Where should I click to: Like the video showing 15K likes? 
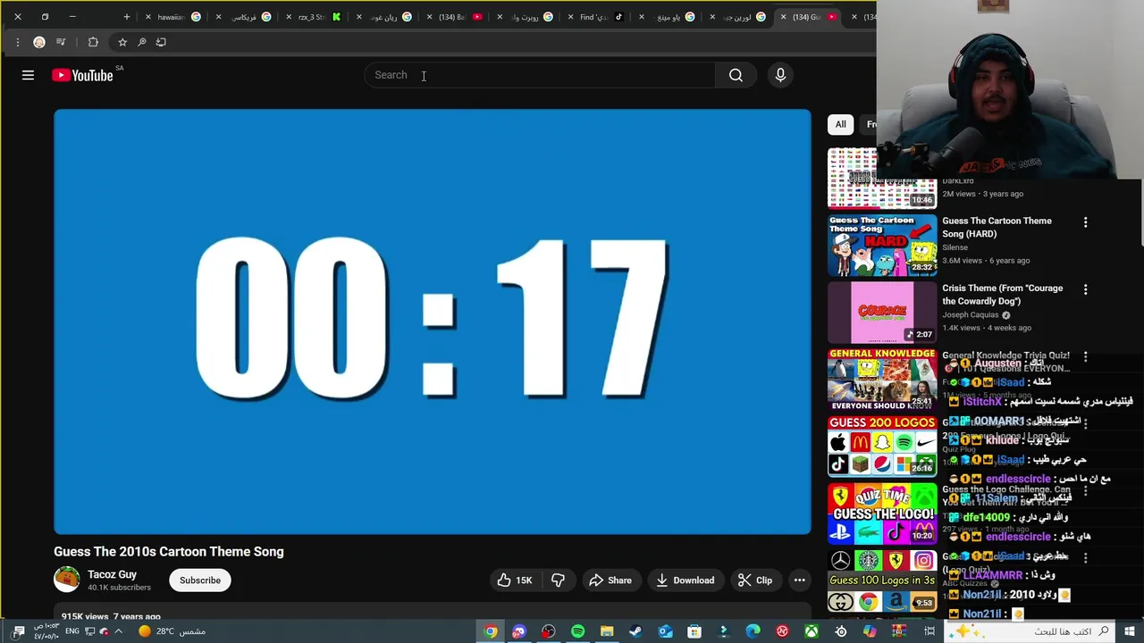pos(515,580)
